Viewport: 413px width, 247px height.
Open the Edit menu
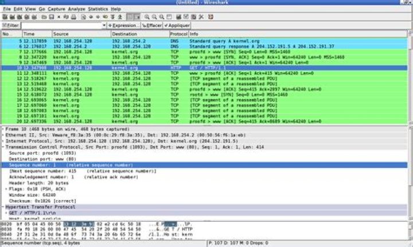(x=18, y=9)
